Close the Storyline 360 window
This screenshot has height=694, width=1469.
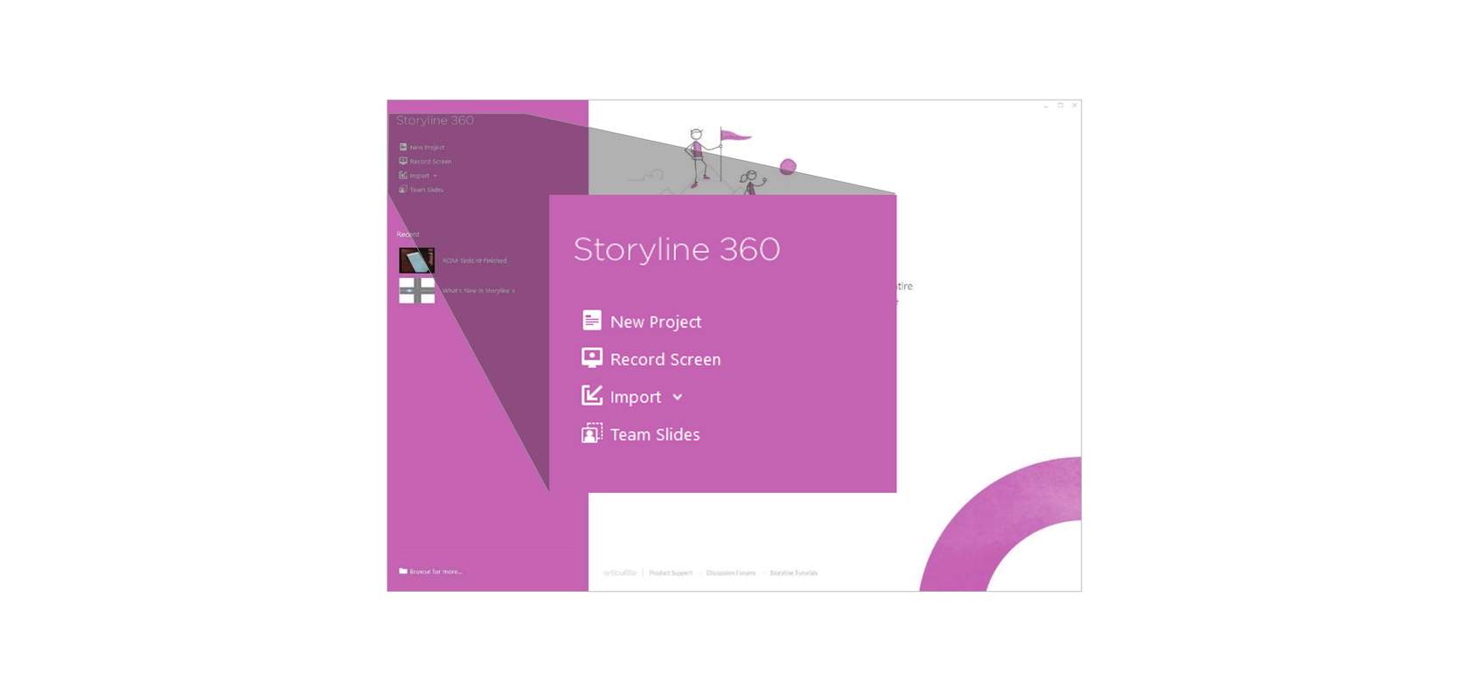coord(1075,105)
